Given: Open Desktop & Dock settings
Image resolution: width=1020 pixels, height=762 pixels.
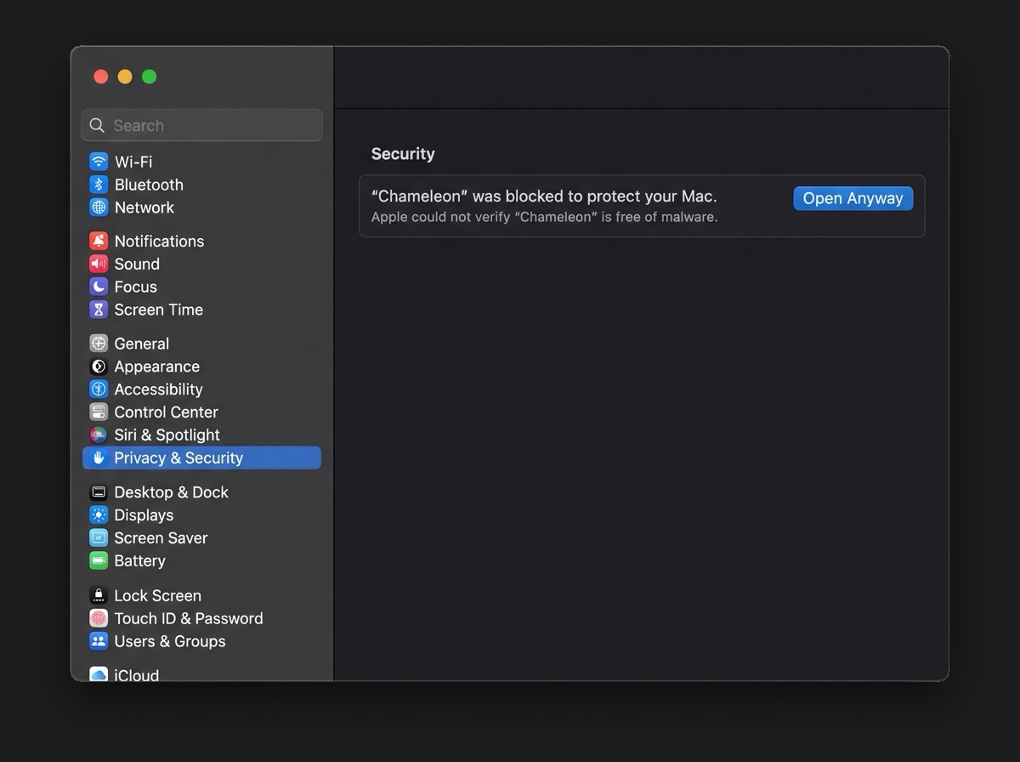Looking at the screenshot, I should (172, 492).
